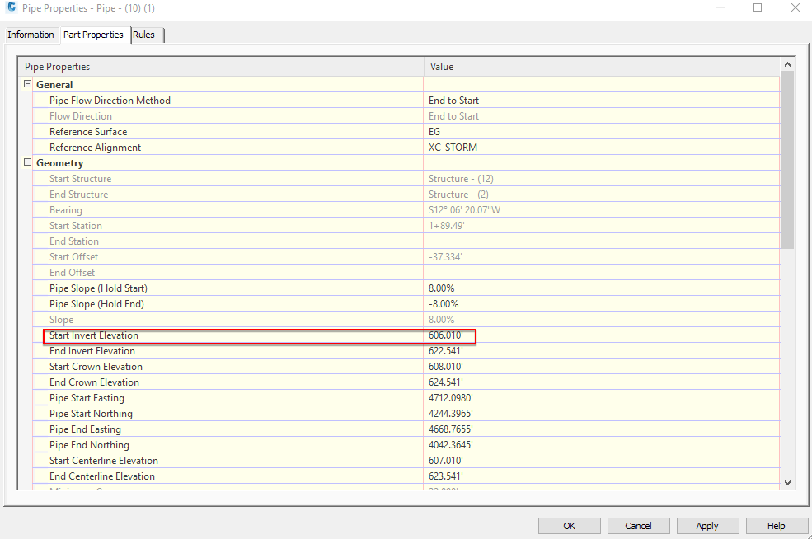This screenshot has height=539, width=812.
Task: Click the Civil 3D application icon in title bar
Action: tap(11, 7)
